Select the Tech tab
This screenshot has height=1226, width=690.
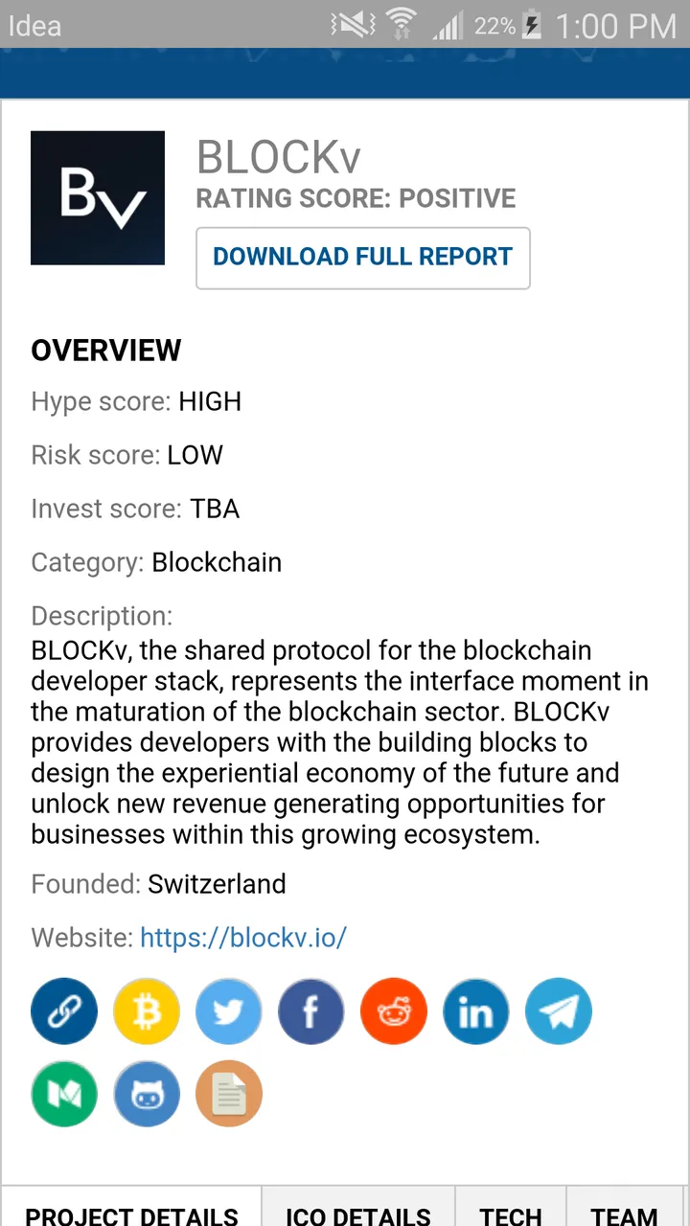(x=511, y=1207)
